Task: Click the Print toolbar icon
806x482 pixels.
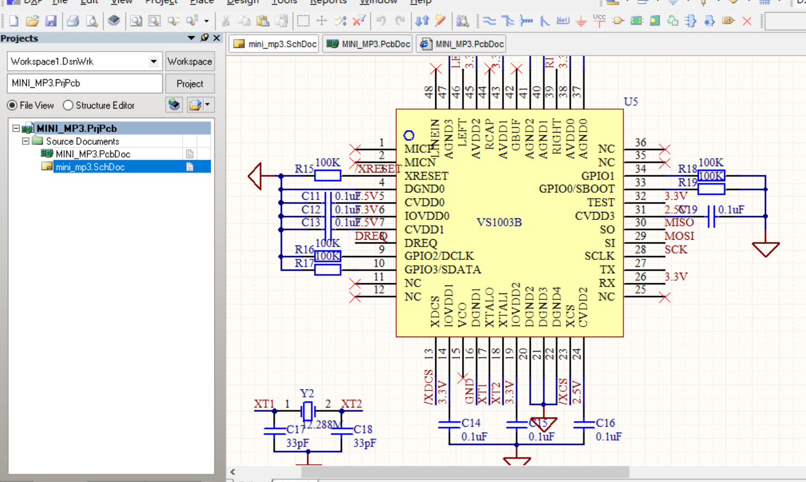Action: click(73, 21)
